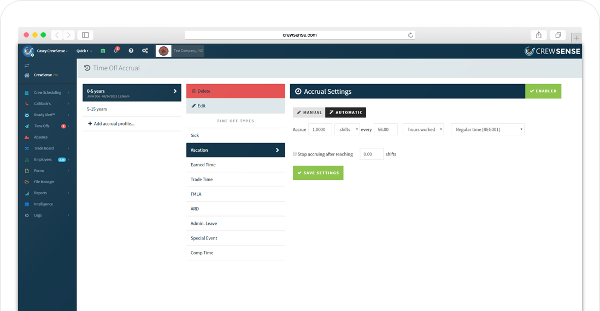Click Save Settings button
The height and width of the screenshot is (311, 600).
point(318,173)
